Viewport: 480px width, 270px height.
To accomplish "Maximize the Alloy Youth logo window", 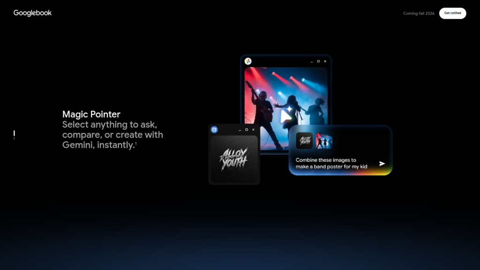I will (x=247, y=129).
